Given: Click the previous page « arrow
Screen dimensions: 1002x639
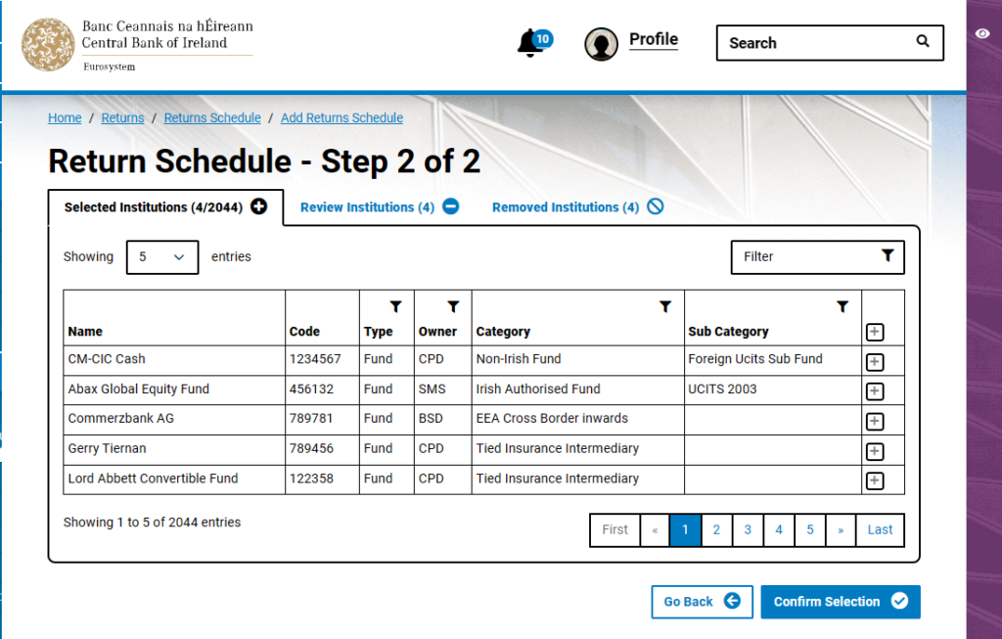Looking at the screenshot, I should pyautogui.click(x=655, y=529).
